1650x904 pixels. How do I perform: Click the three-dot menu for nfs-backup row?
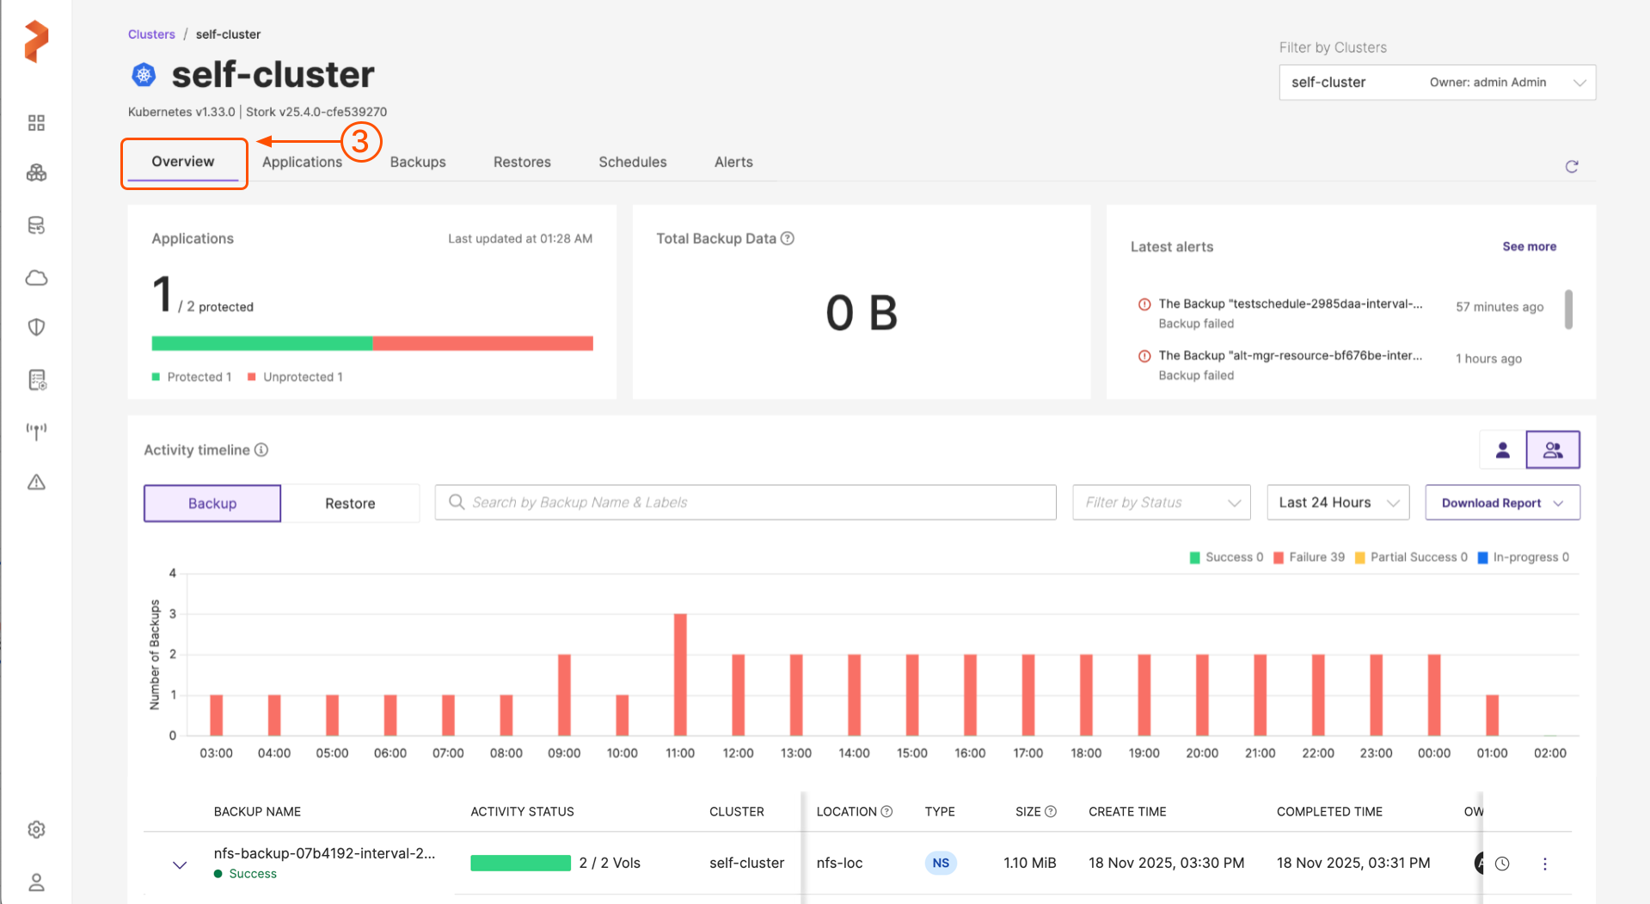(1544, 864)
